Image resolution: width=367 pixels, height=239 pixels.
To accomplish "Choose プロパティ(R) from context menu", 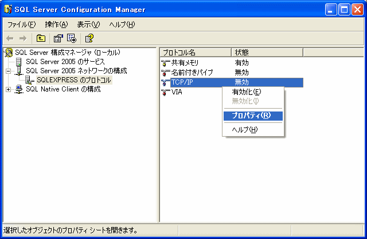I will pyautogui.click(x=253, y=115).
